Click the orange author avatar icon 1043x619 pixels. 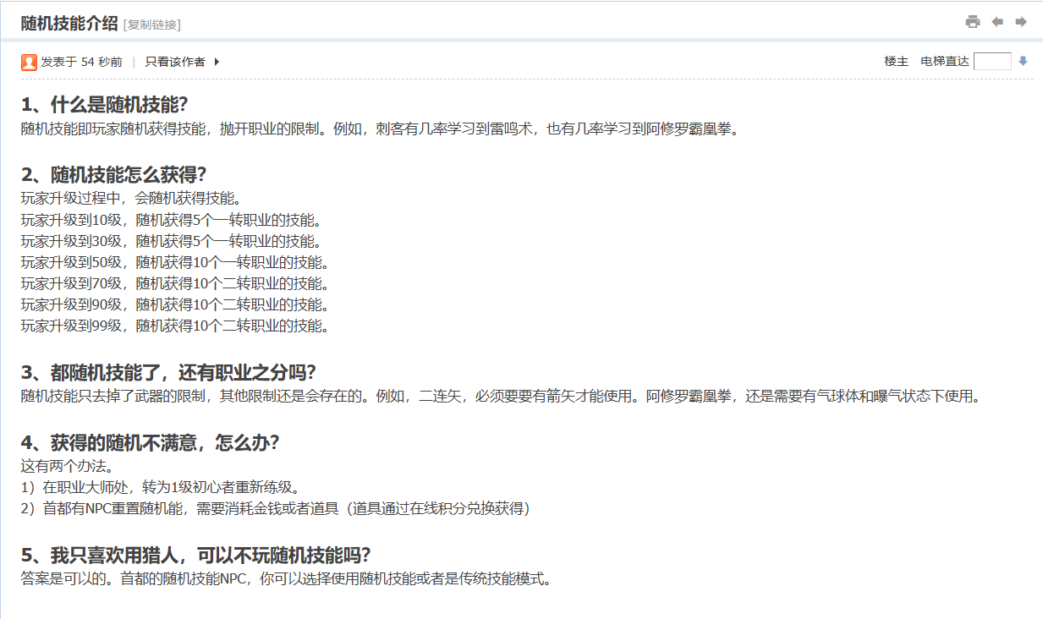click(x=29, y=62)
